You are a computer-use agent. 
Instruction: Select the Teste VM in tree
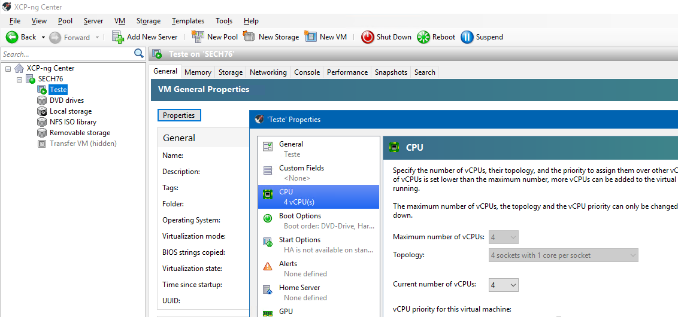coord(58,90)
